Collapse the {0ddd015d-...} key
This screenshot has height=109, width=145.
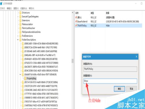click(x=20, y=74)
